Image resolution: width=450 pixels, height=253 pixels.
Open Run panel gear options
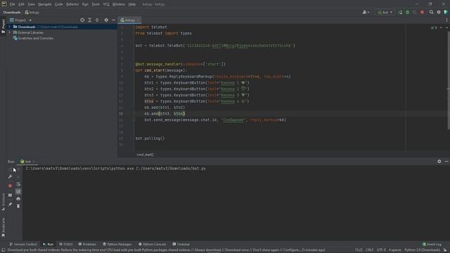tap(439, 162)
